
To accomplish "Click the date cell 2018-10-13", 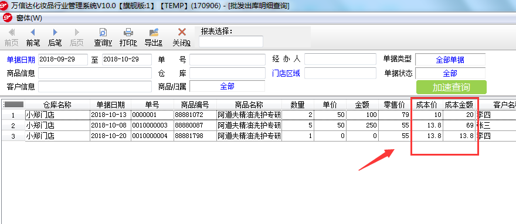I will click(x=111, y=115).
